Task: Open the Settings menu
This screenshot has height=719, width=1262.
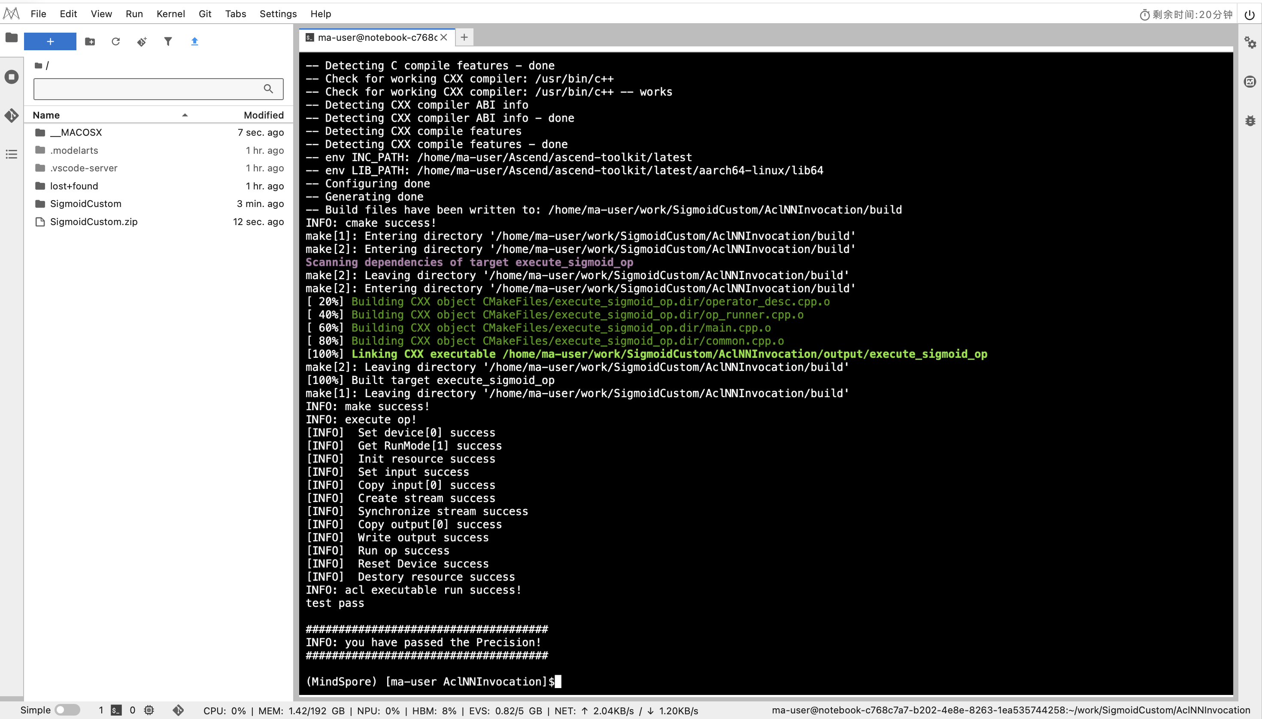Action: click(278, 14)
